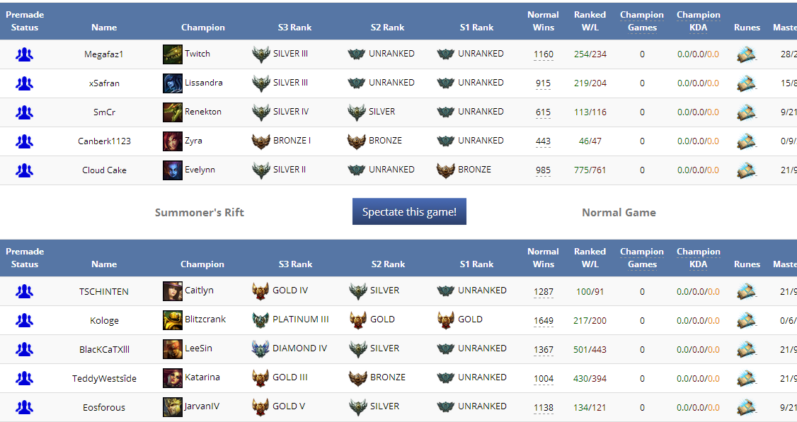797x422 pixels.
Task: Open BlacKCaTXlll's runes page icon
Action: point(746,349)
